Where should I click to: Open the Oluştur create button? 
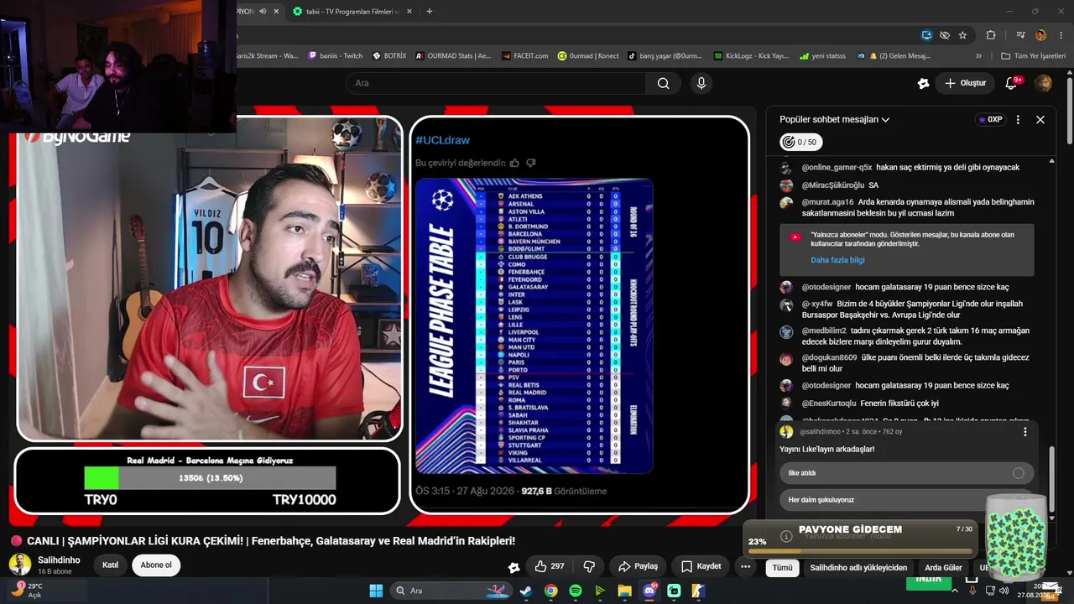pyautogui.click(x=966, y=83)
